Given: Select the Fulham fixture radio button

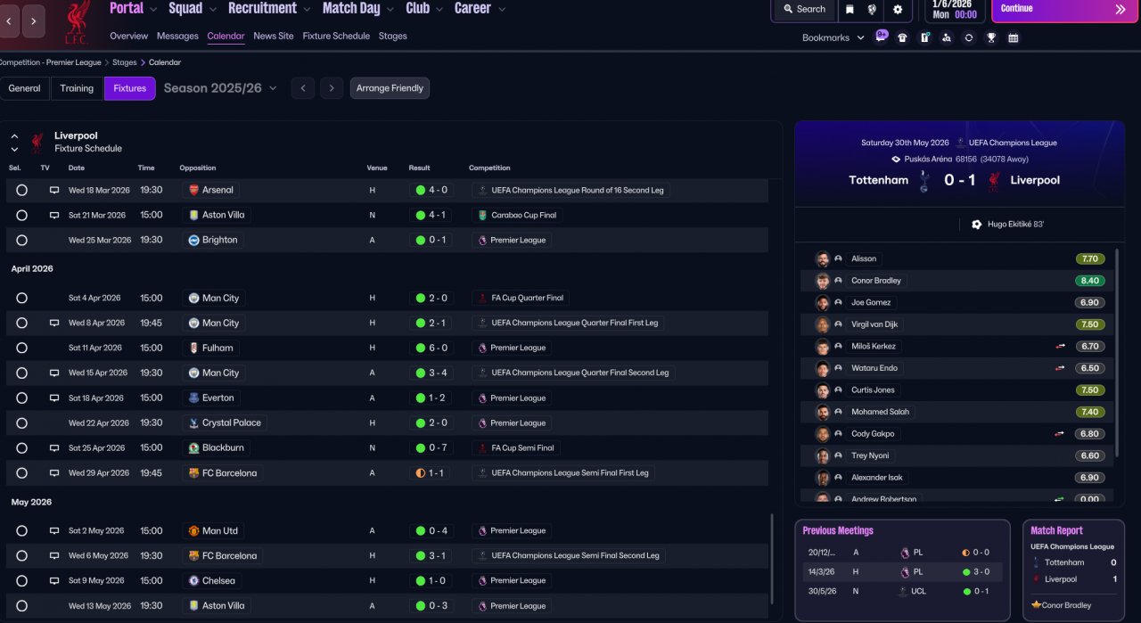Looking at the screenshot, I should (x=21, y=348).
